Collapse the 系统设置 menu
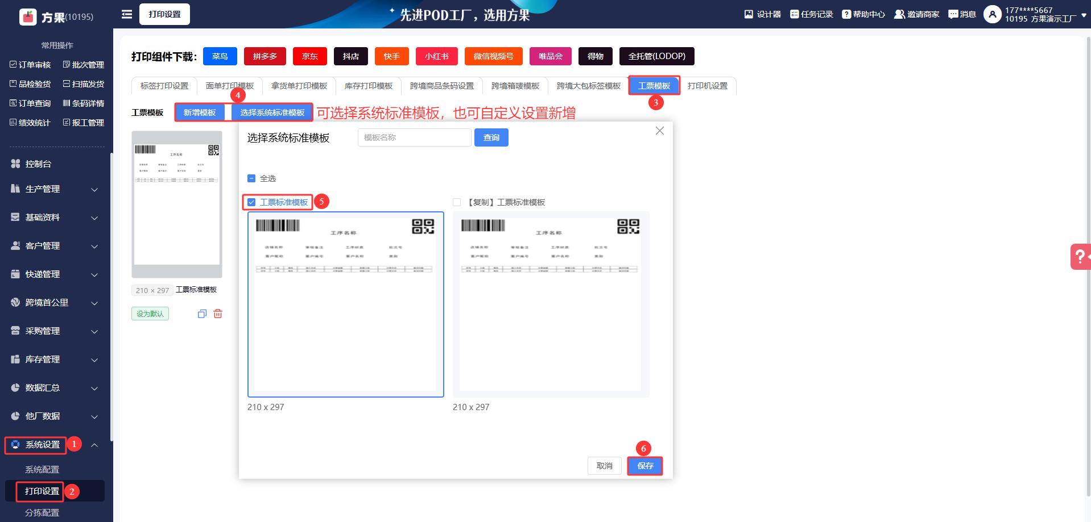 (x=94, y=445)
